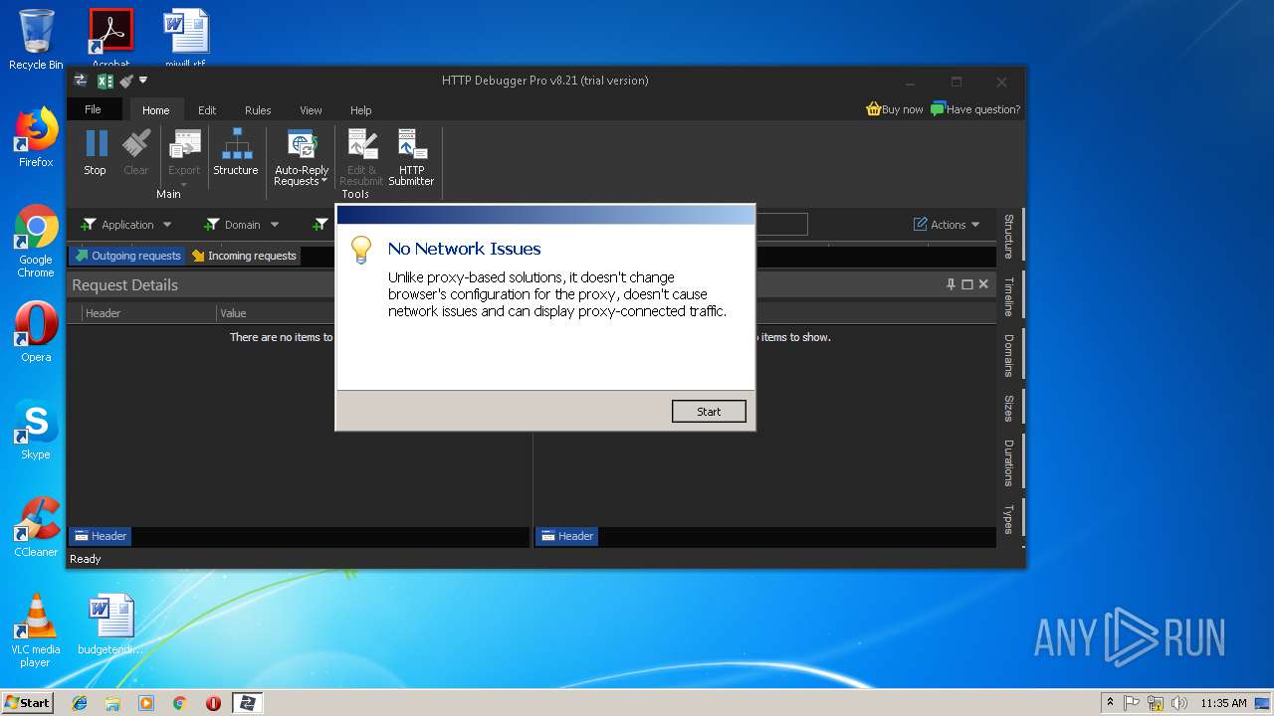Select the Incoming requests tab
The image size is (1274, 716).
point(244,256)
